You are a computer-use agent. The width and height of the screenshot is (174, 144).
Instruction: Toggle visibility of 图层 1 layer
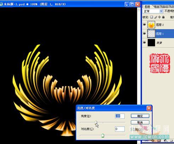(x=145, y=34)
